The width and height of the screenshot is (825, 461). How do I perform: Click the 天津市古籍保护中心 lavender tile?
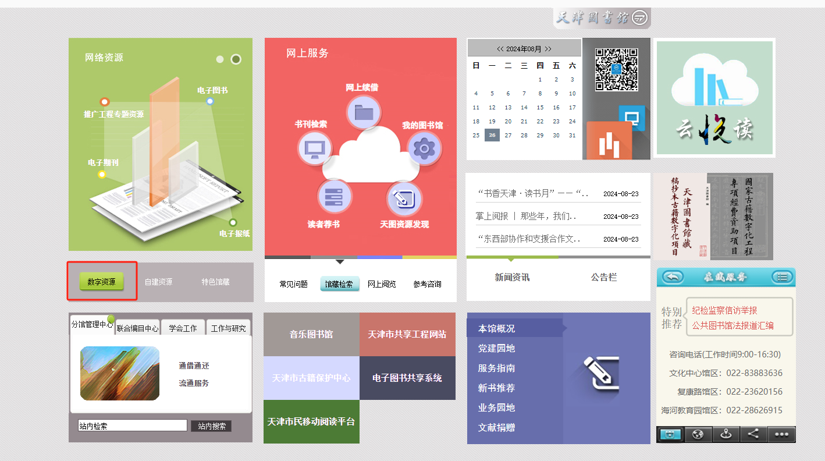[311, 378]
